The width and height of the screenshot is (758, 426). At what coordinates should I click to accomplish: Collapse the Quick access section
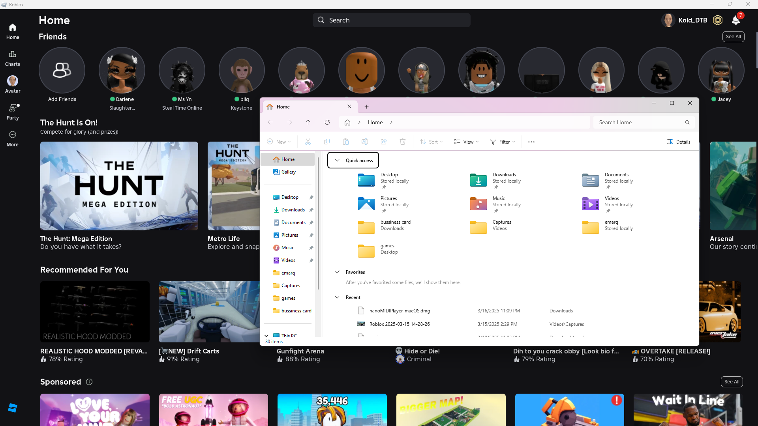(337, 160)
